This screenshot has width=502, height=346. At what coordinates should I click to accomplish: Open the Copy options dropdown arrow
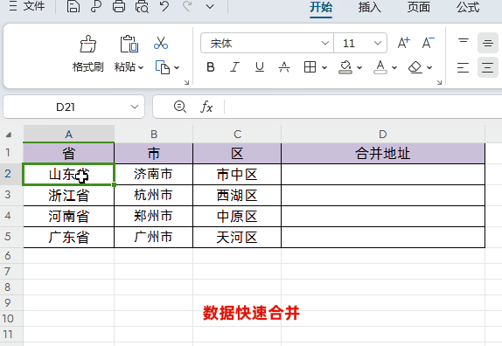tap(177, 67)
